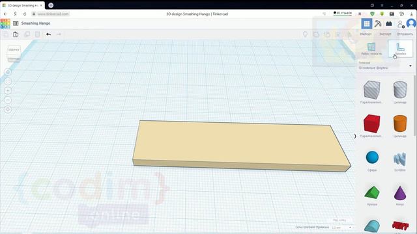Click the Delete trash icon in the toolbar
The height and width of the screenshot is (234, 417).
pos(38,34)
